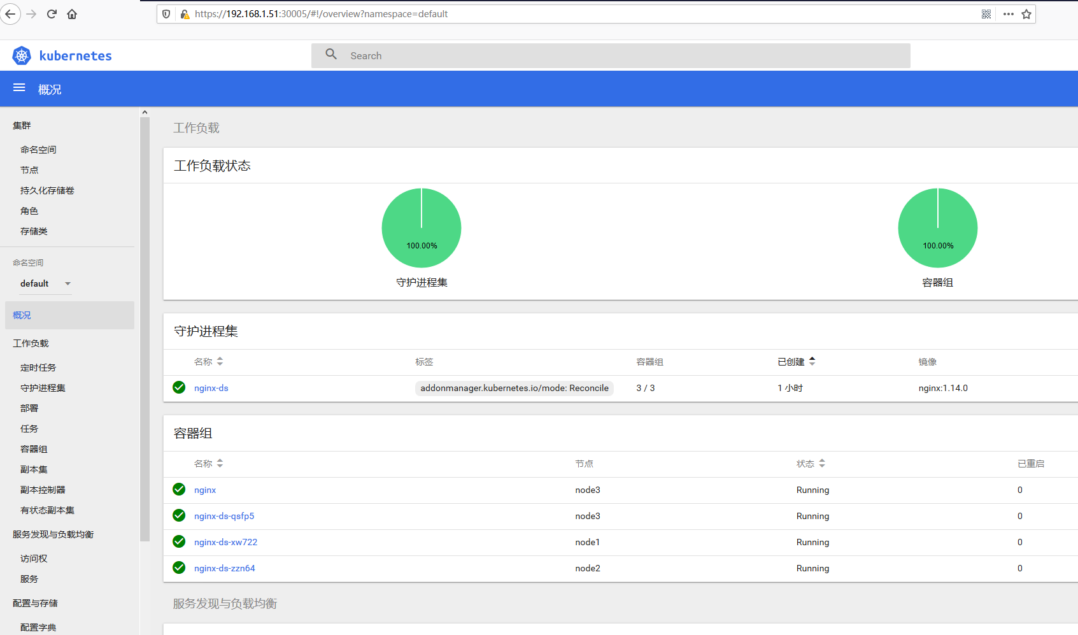This screenshot has height=635, width=1078.
Task: Reload the page with refresh icon
Action: (52, 14)
